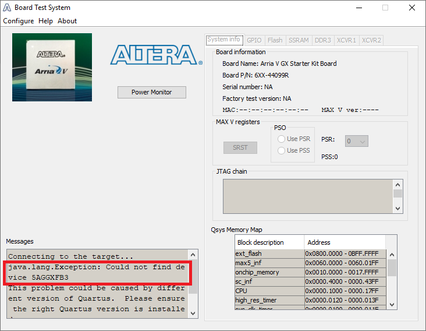Click the Messages scroll down arrow
426x331 pixels.
pyautogui.click(x=193, y=314)
